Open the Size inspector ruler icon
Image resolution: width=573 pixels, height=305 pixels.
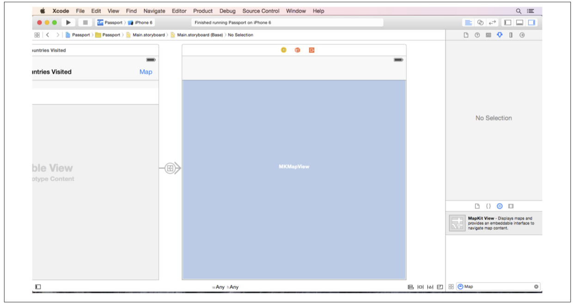click(511, 35)
